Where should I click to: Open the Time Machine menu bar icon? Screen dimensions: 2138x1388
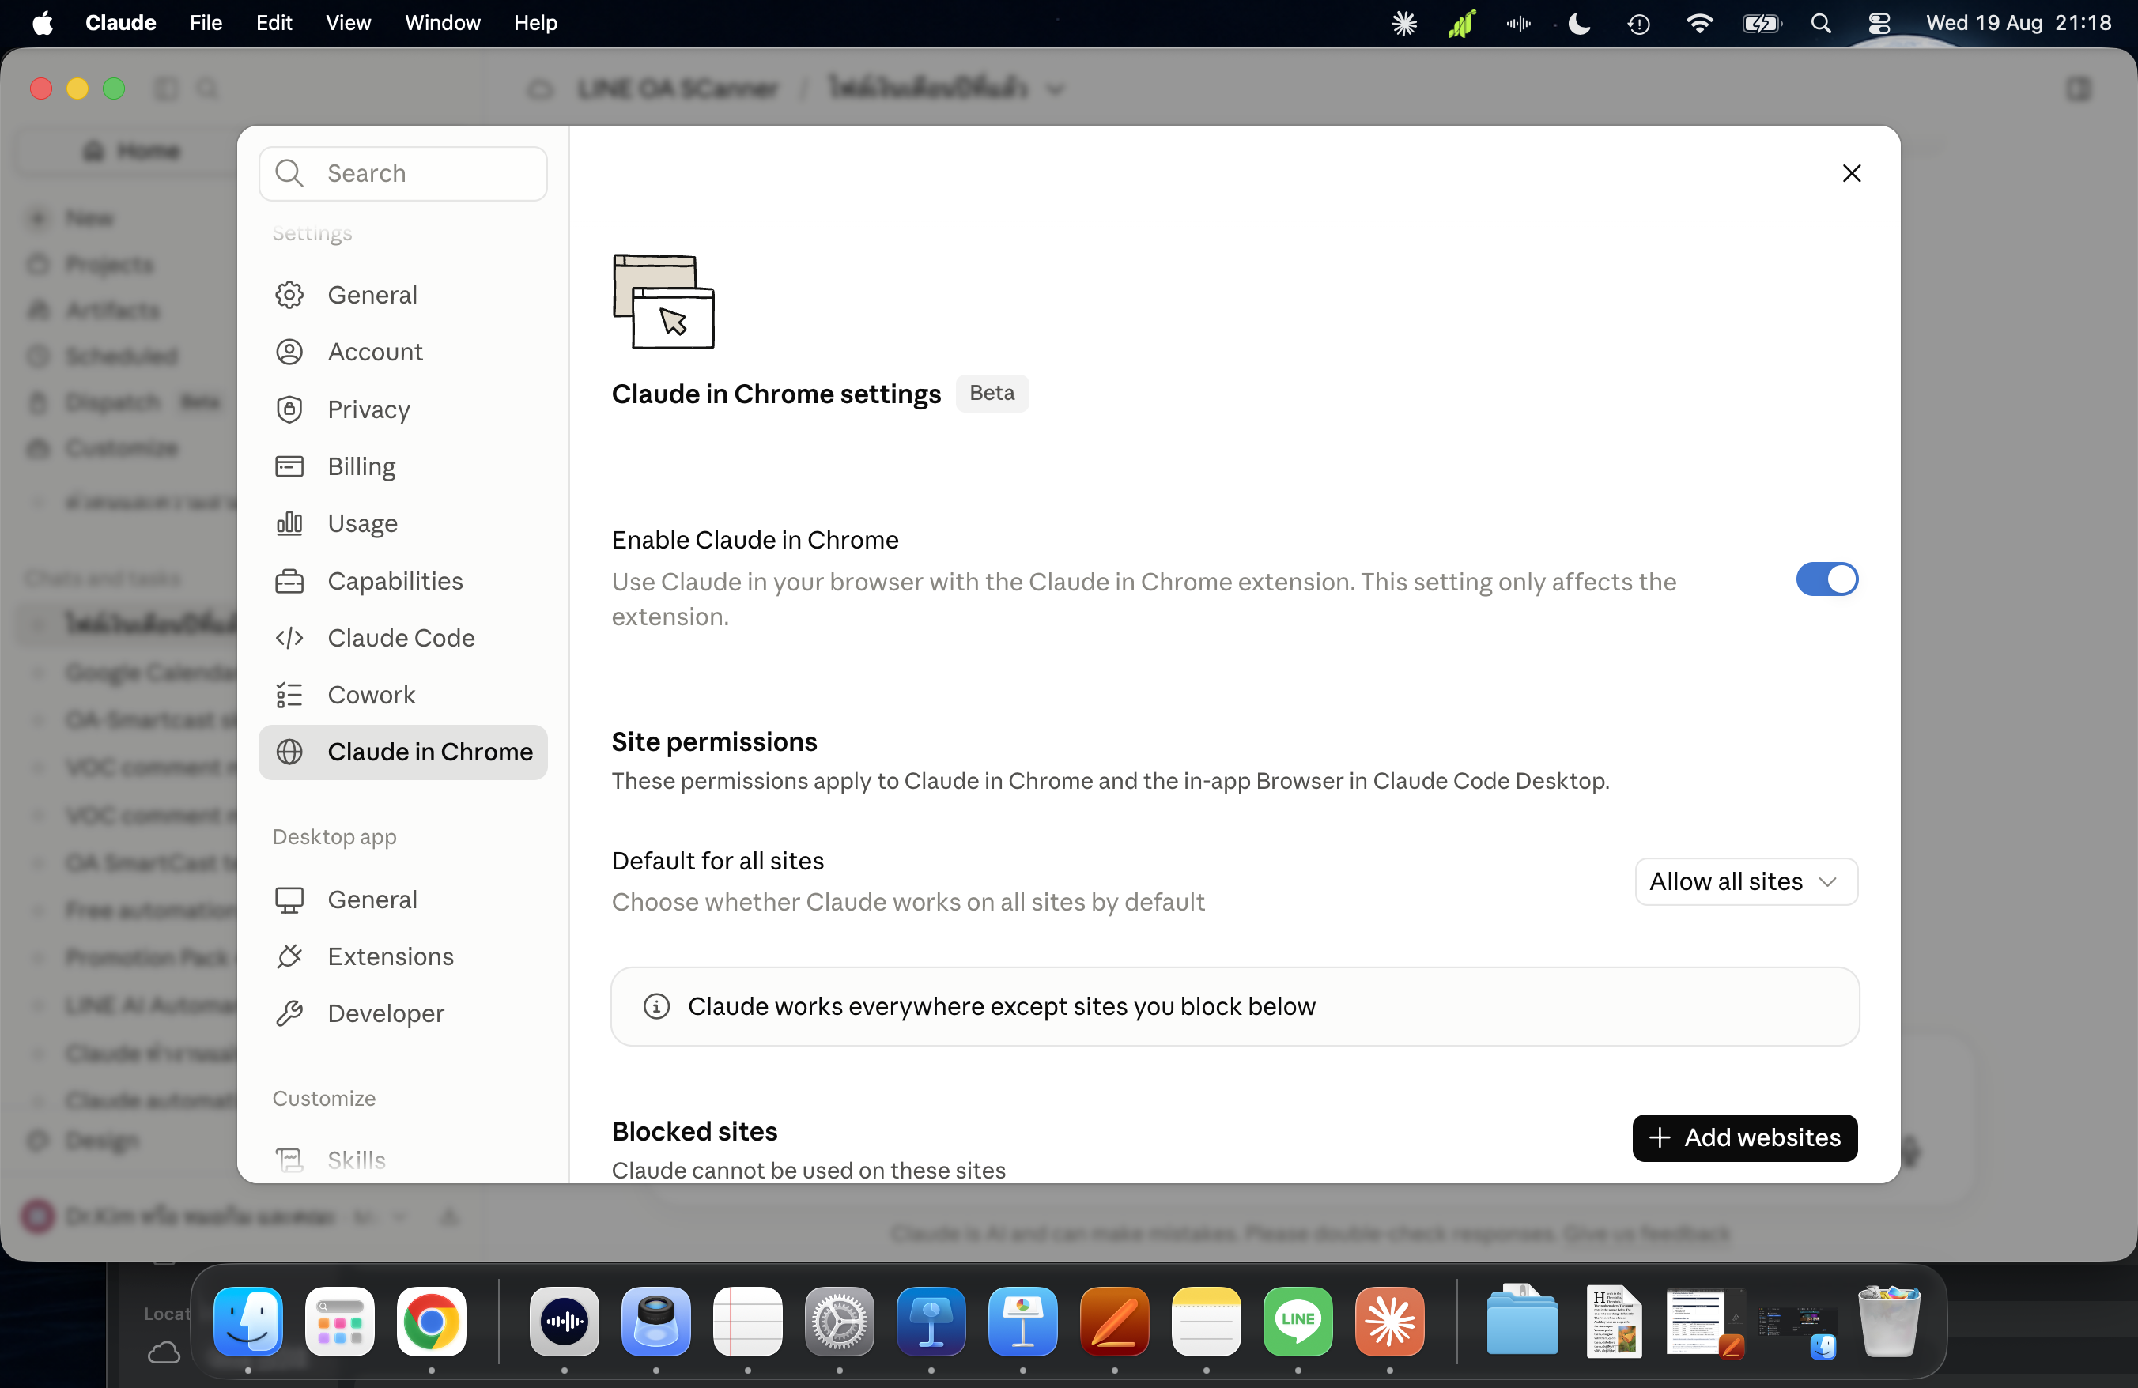point(1638,22)
